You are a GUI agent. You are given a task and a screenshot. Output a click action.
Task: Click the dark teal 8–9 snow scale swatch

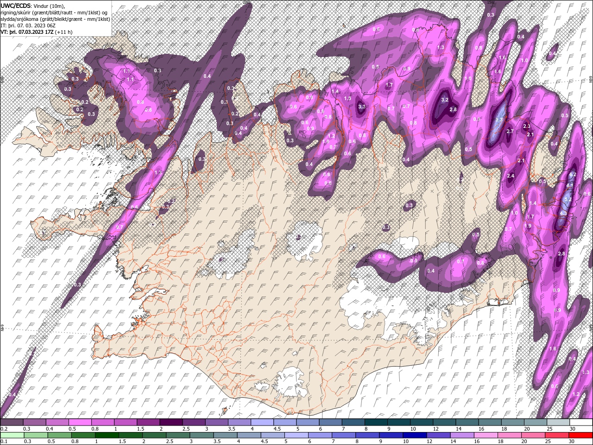[x=376, y=422]
